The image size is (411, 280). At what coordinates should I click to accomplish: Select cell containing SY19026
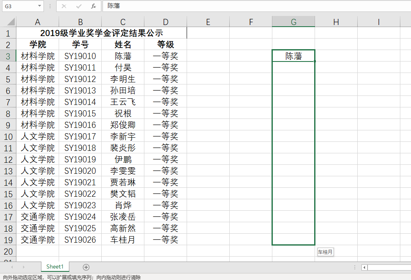pyautogui.click(x=80, y=240)
